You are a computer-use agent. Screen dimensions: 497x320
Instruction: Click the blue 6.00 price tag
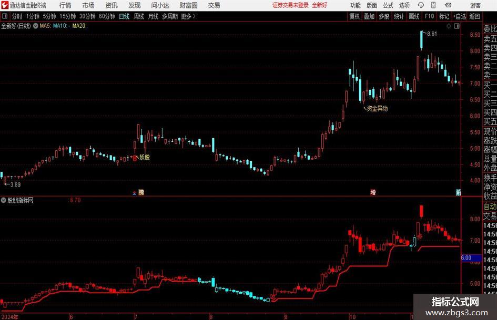[471, 258]
